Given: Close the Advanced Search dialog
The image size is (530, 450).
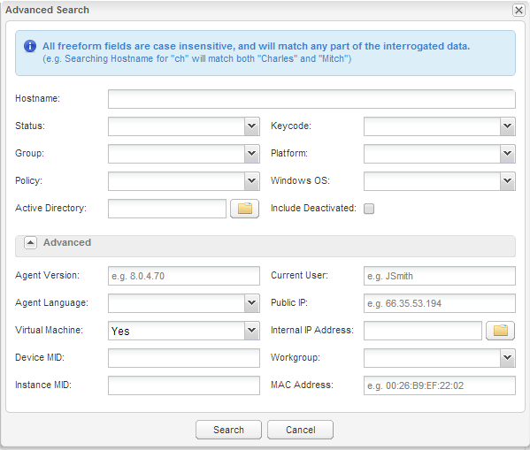Looking at the screenshot, I should point(518,10).
